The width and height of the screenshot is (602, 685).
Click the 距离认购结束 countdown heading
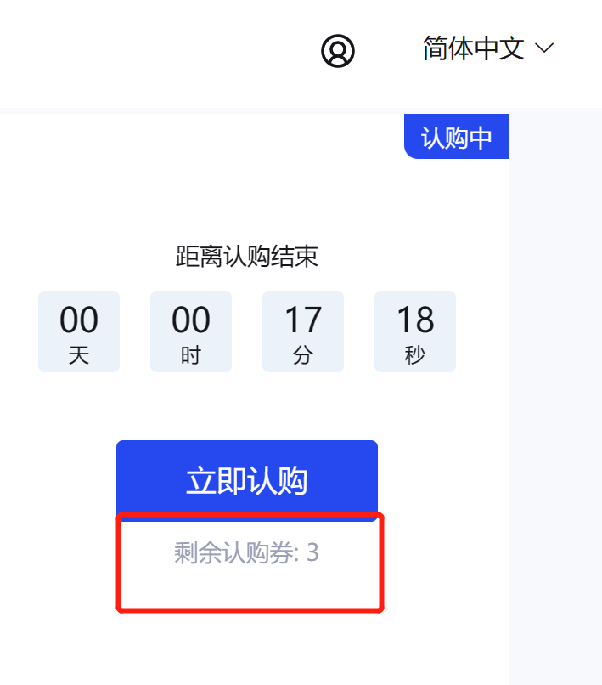tap(246, 256)
